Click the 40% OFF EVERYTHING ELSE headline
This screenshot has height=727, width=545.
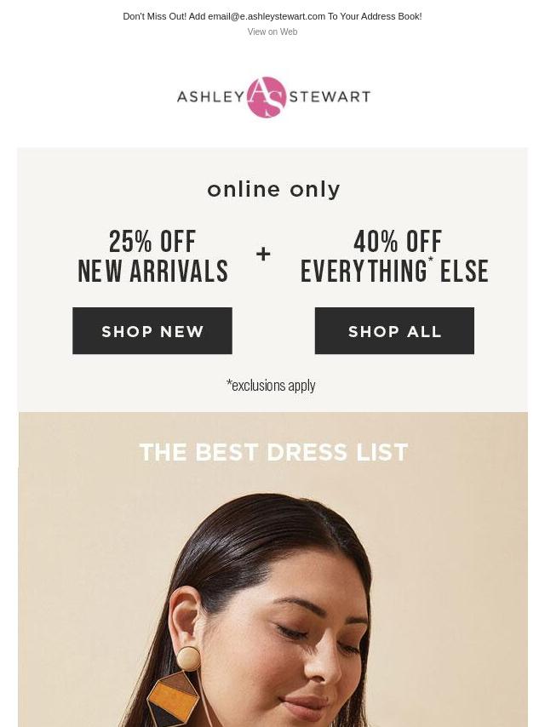click(394, 256)
